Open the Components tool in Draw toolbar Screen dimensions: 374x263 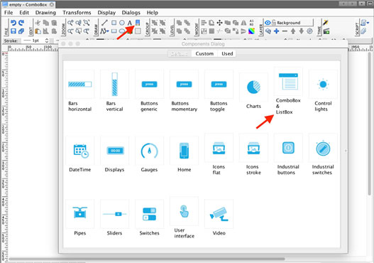pyautogui.click(x=138, y=23)
